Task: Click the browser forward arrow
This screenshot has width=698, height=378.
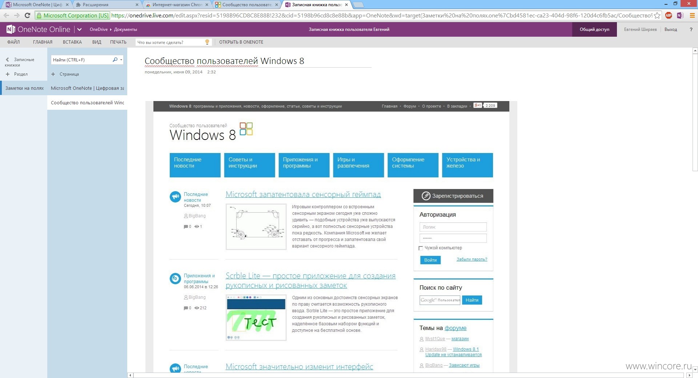Action: click(17, 15)
